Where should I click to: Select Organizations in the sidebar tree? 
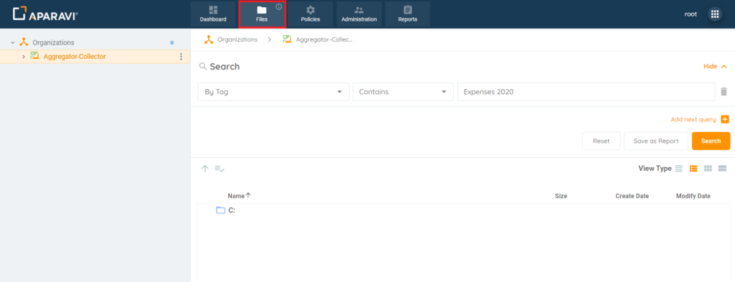pyautogui.click(x=53, y=42)
